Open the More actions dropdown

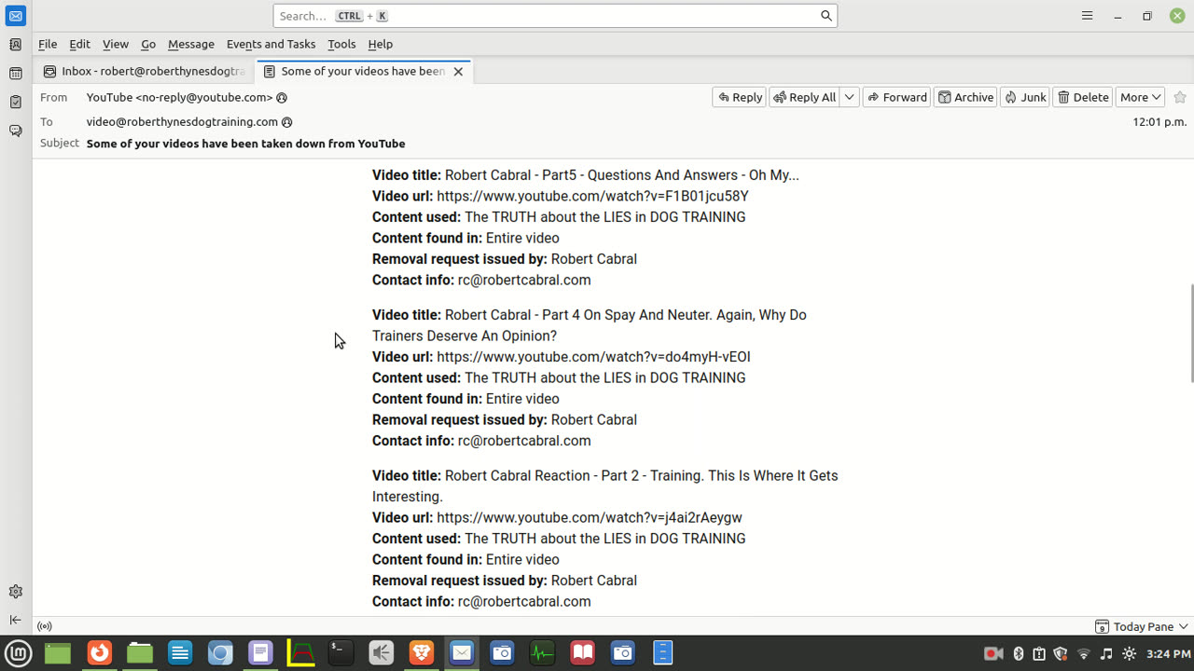click(x=1140, y=97)
